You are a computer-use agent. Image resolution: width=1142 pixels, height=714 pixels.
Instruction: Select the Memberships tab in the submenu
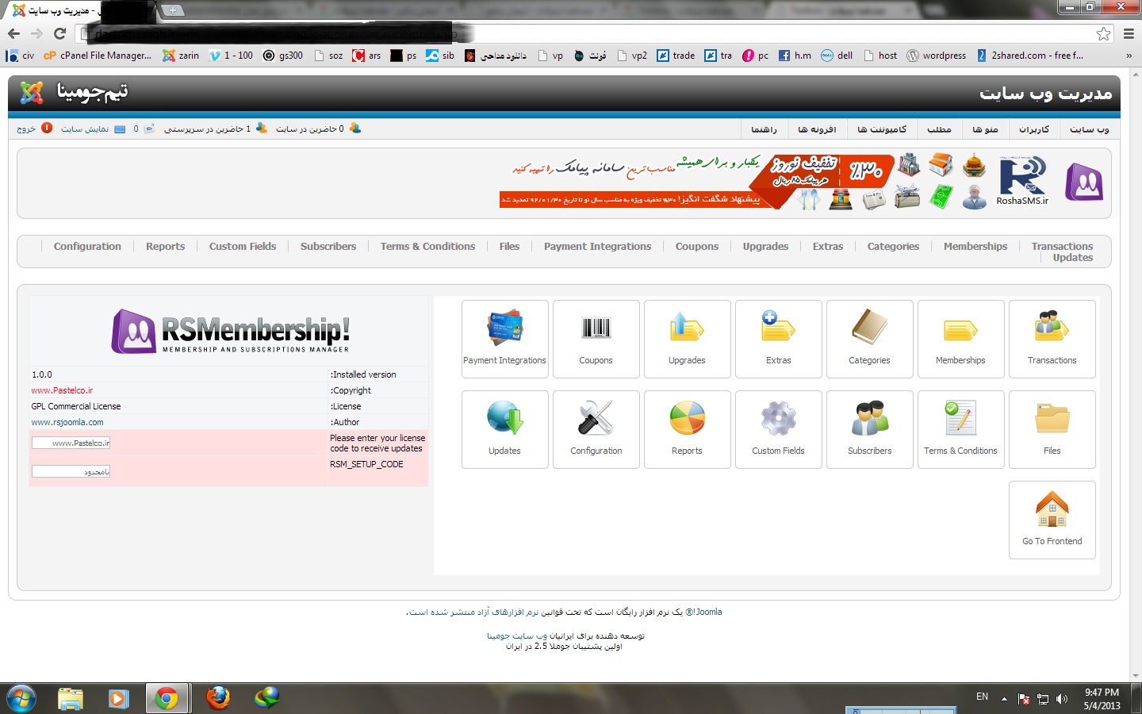pyautogui.click(x=975, y=247)
